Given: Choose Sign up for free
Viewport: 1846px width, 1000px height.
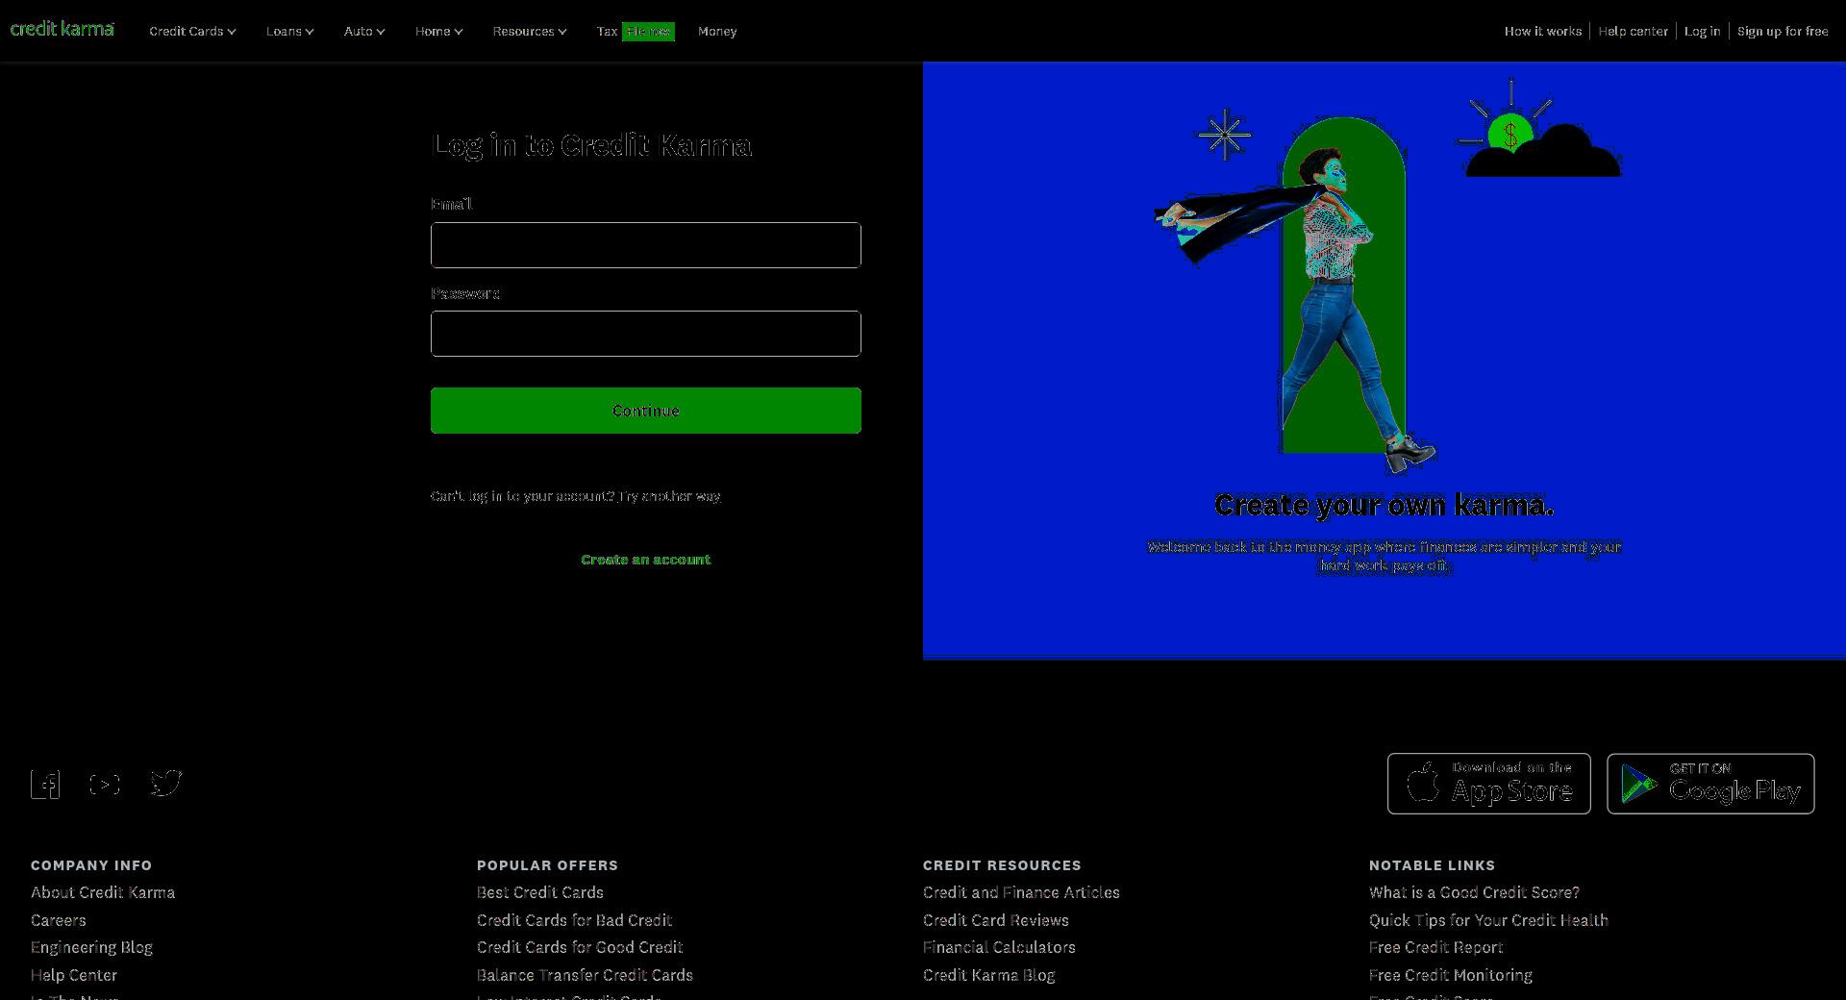Looking at the screenshot, I should 1783,32.
